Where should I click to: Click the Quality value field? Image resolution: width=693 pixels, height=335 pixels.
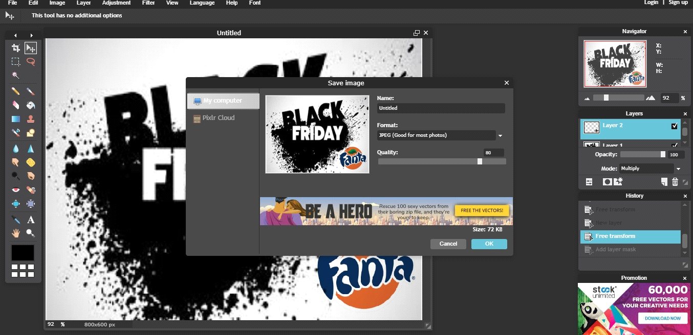click(494, 153)
